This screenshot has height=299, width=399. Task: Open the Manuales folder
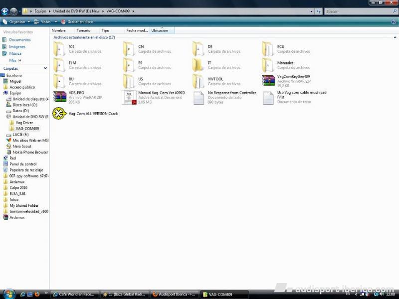(286, 65)
